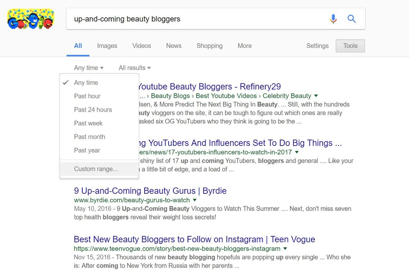Click the checkmark beside Any time
The width and height of the screenshot is (409, 277).
[65, 82]
